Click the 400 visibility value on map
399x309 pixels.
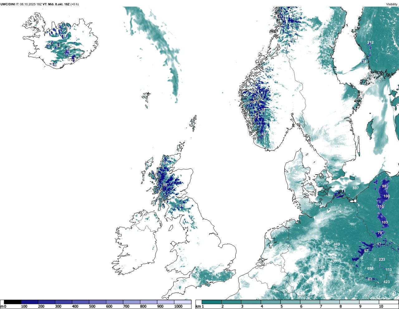333,261
